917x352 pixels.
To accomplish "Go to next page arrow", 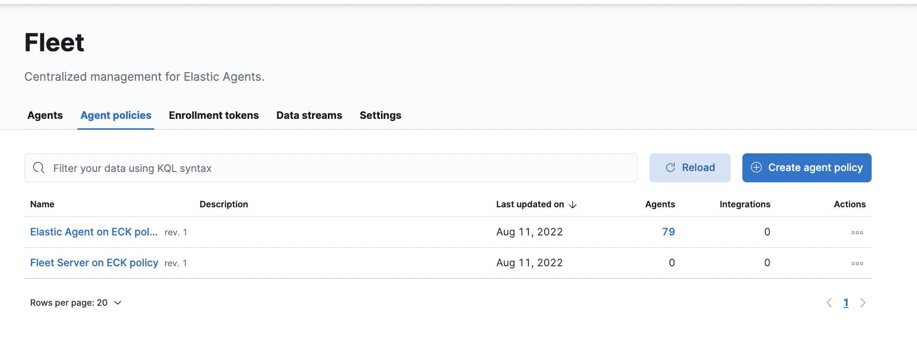I will click(863, 303).
